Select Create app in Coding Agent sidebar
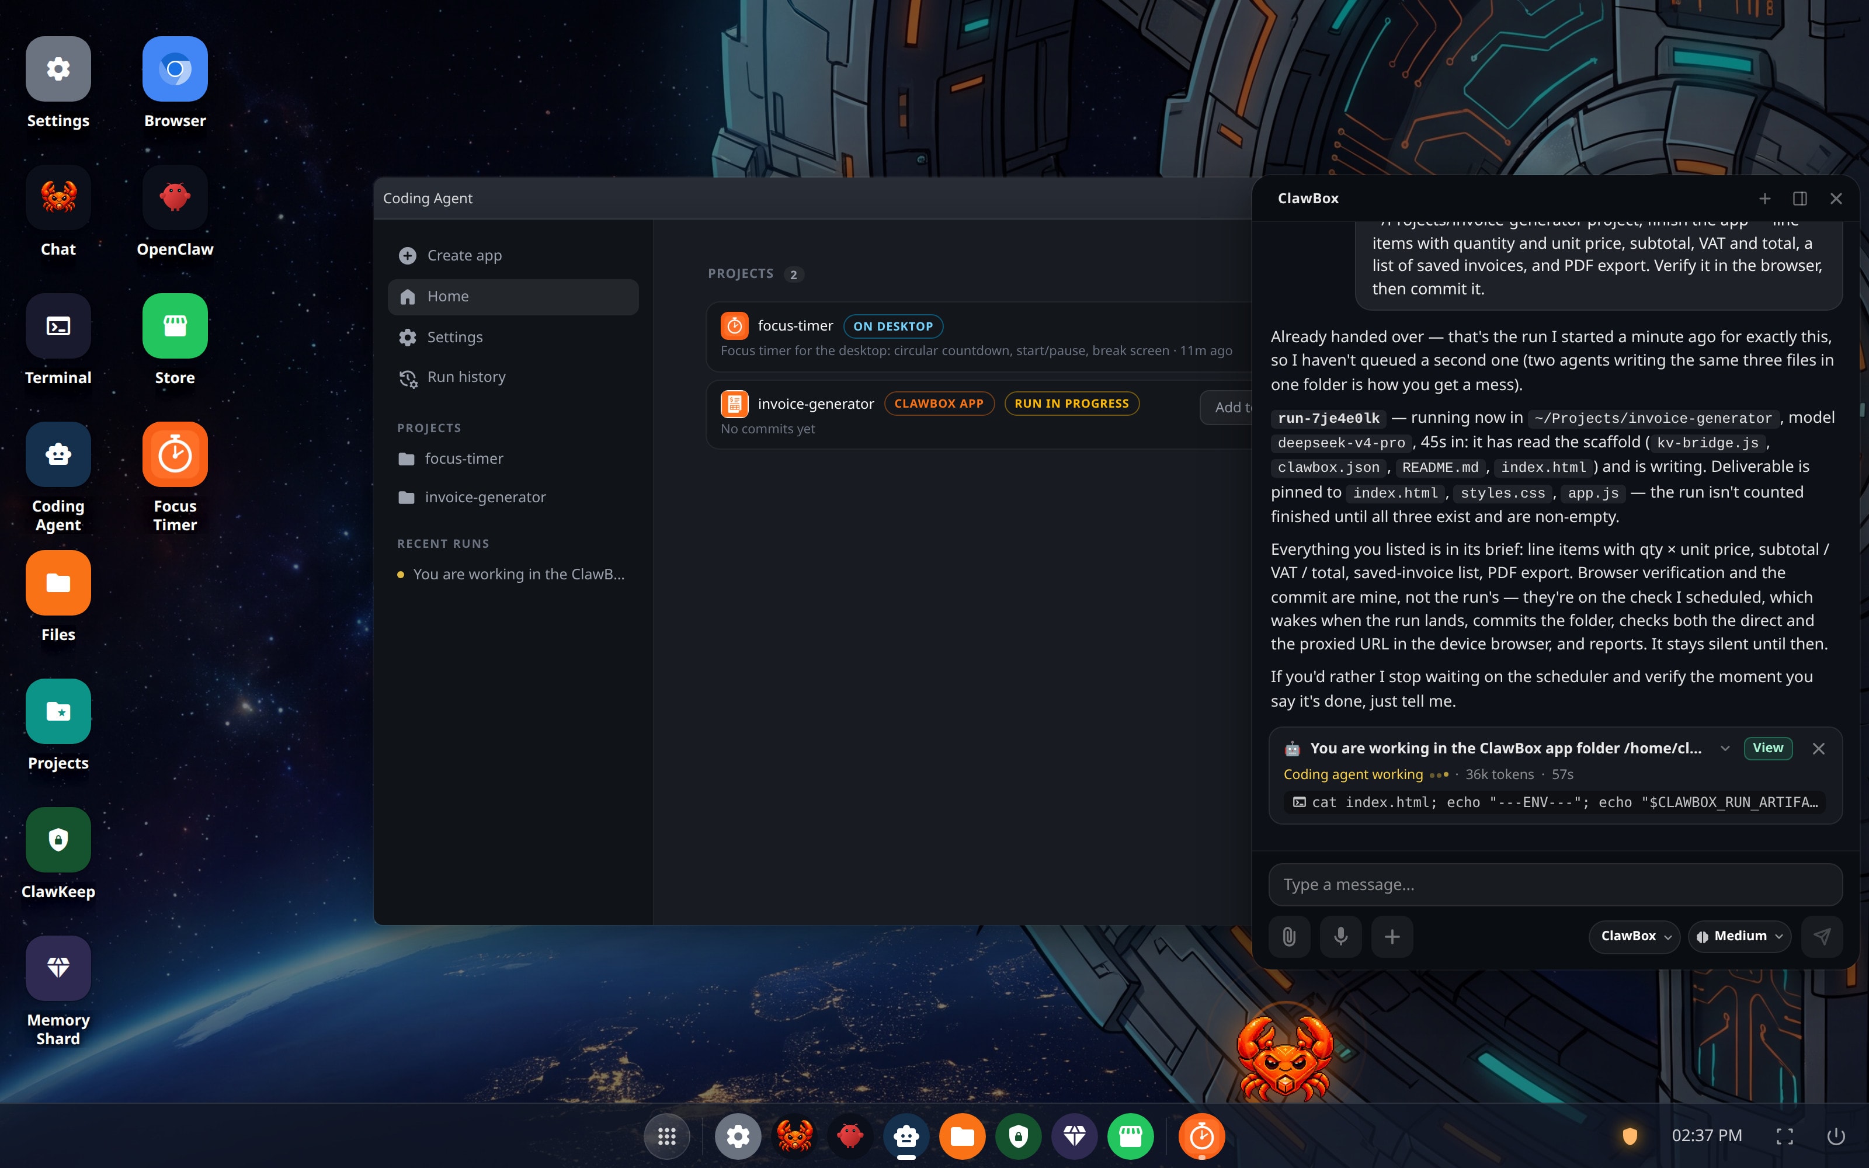The width and height of the screenshot is (1869, 1168). tap(513, 256)
